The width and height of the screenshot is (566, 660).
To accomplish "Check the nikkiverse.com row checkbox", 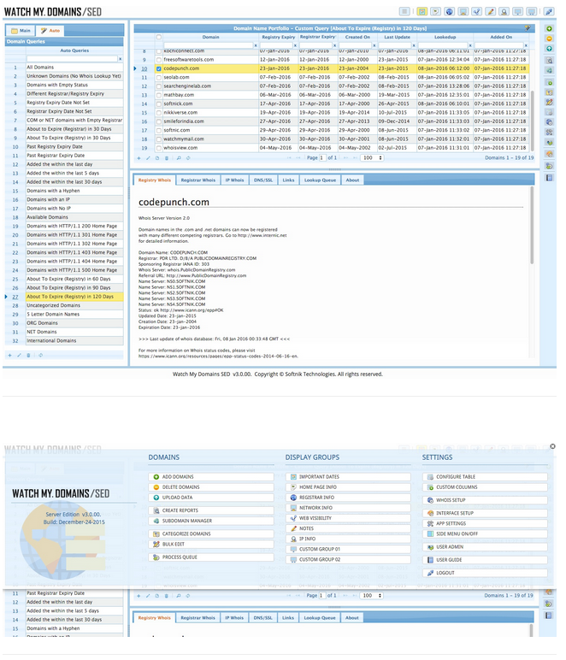I will pyautogui.click(x=159, y=113).
